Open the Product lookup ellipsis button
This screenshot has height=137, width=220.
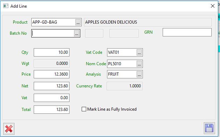(x=78, y=22)
